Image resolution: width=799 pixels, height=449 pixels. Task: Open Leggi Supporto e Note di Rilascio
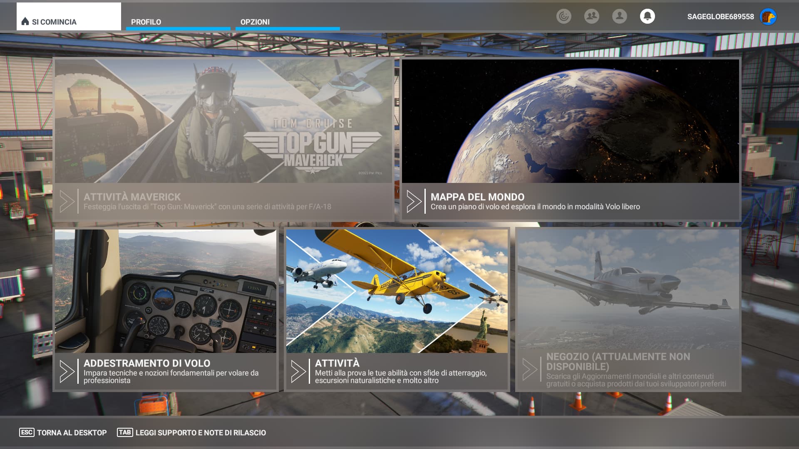pyautogui.click(x=191, y=432)
